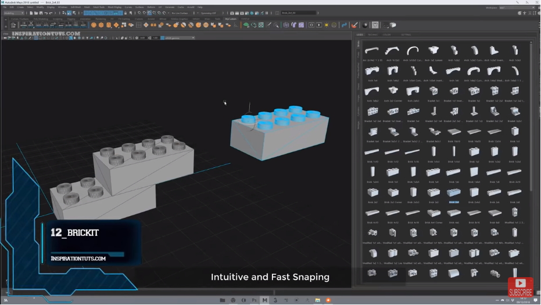Click the orange cube shelf icon
The height and width of the screenshot is (305, 541).
[101, 25]
